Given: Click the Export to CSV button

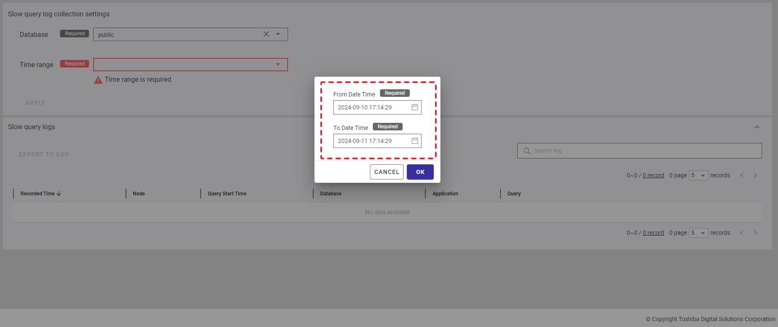Looking at the screenshot, I should pos(44,154).
